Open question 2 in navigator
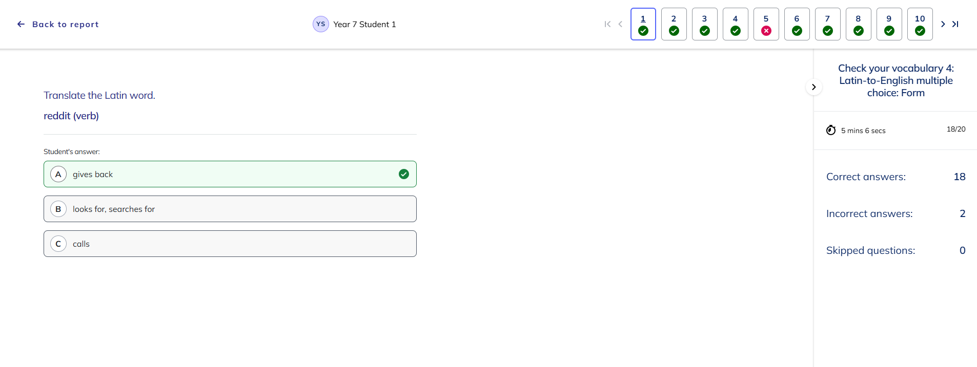977x367 pixels. (674, 24)
